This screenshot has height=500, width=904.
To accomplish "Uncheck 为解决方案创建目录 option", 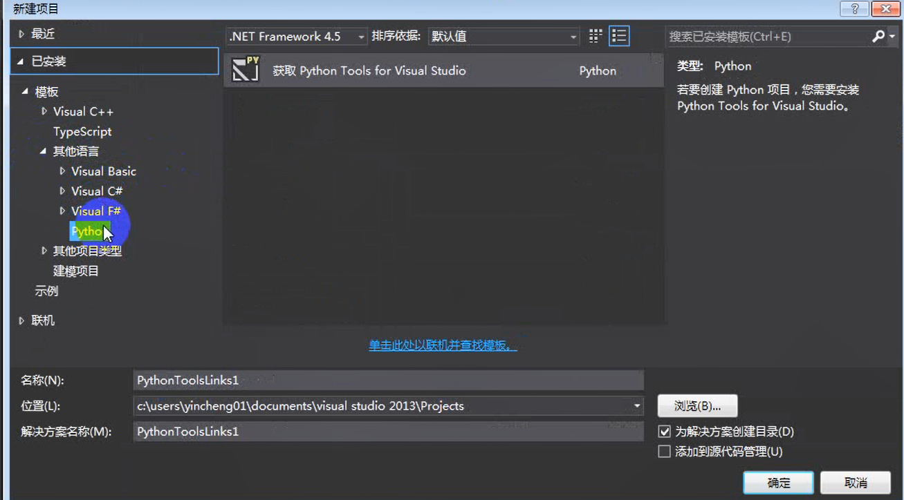I will tap(664, 431).
